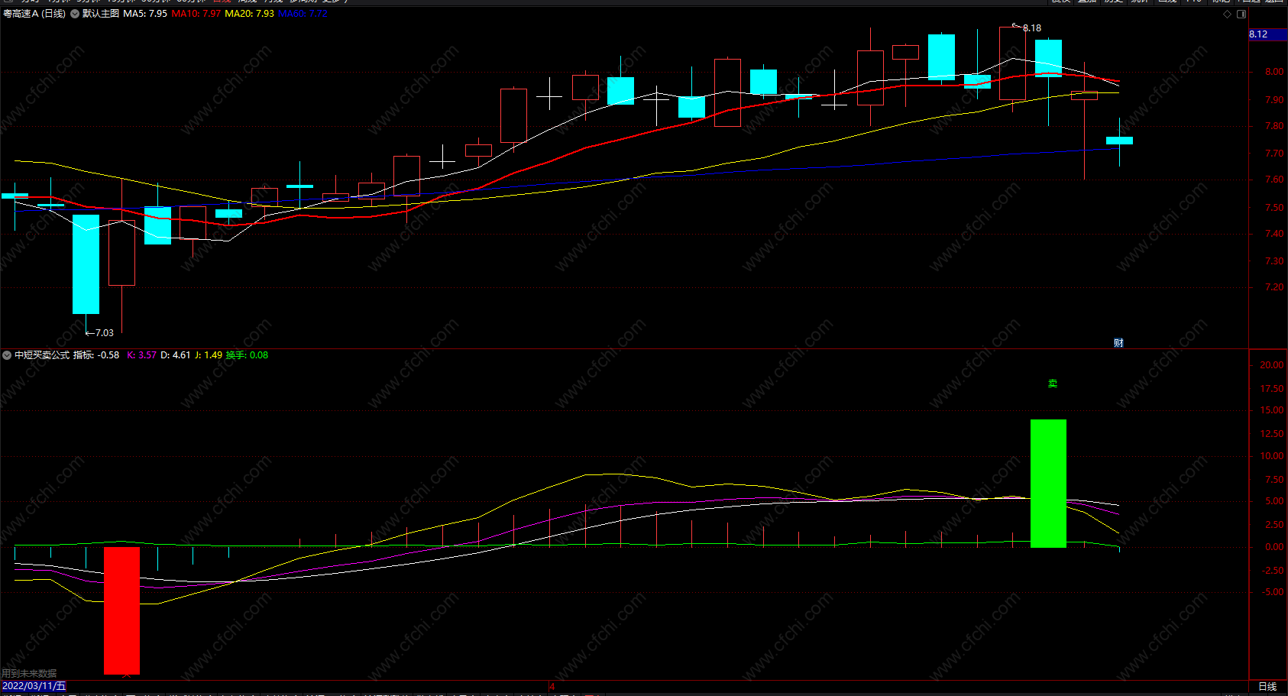Click the red month marker 4 on timeline
The width and height of the screenshot is (1288, 696).
(x=552, y=686)
